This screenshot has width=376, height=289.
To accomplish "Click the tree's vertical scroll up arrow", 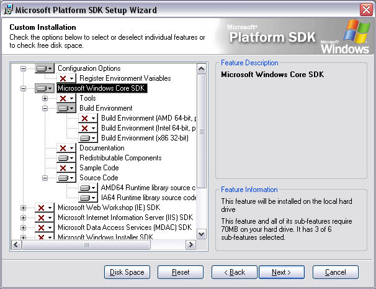I will pyautogui.click(x=202, y=69).
